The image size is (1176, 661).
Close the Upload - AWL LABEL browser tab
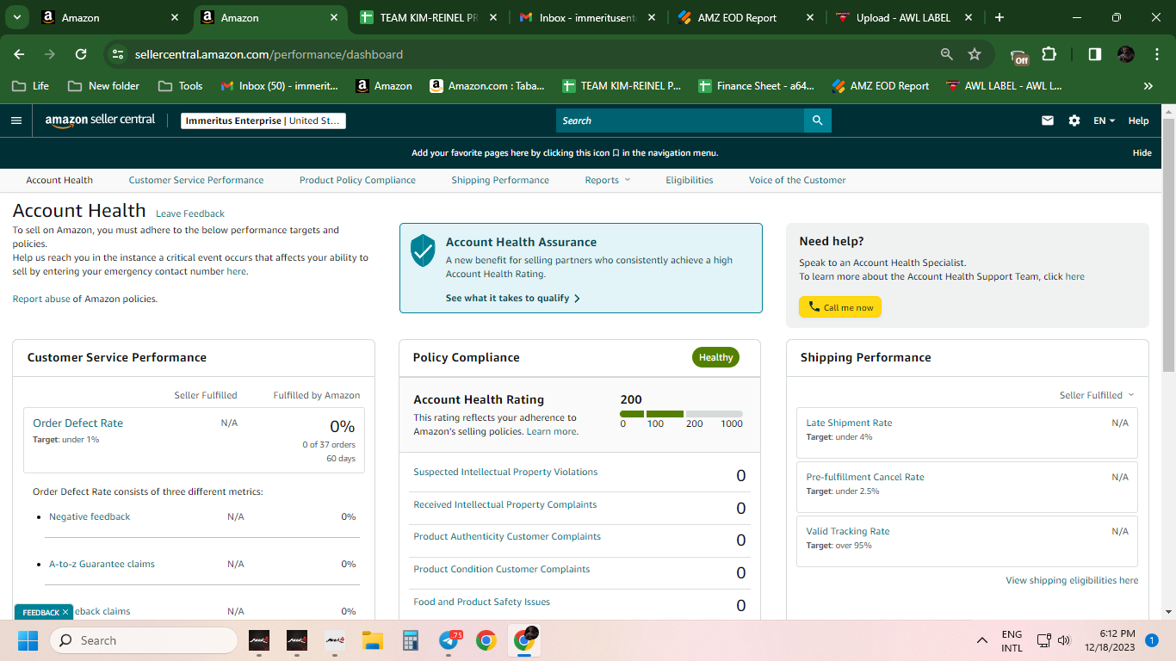[x=969, y=17]
